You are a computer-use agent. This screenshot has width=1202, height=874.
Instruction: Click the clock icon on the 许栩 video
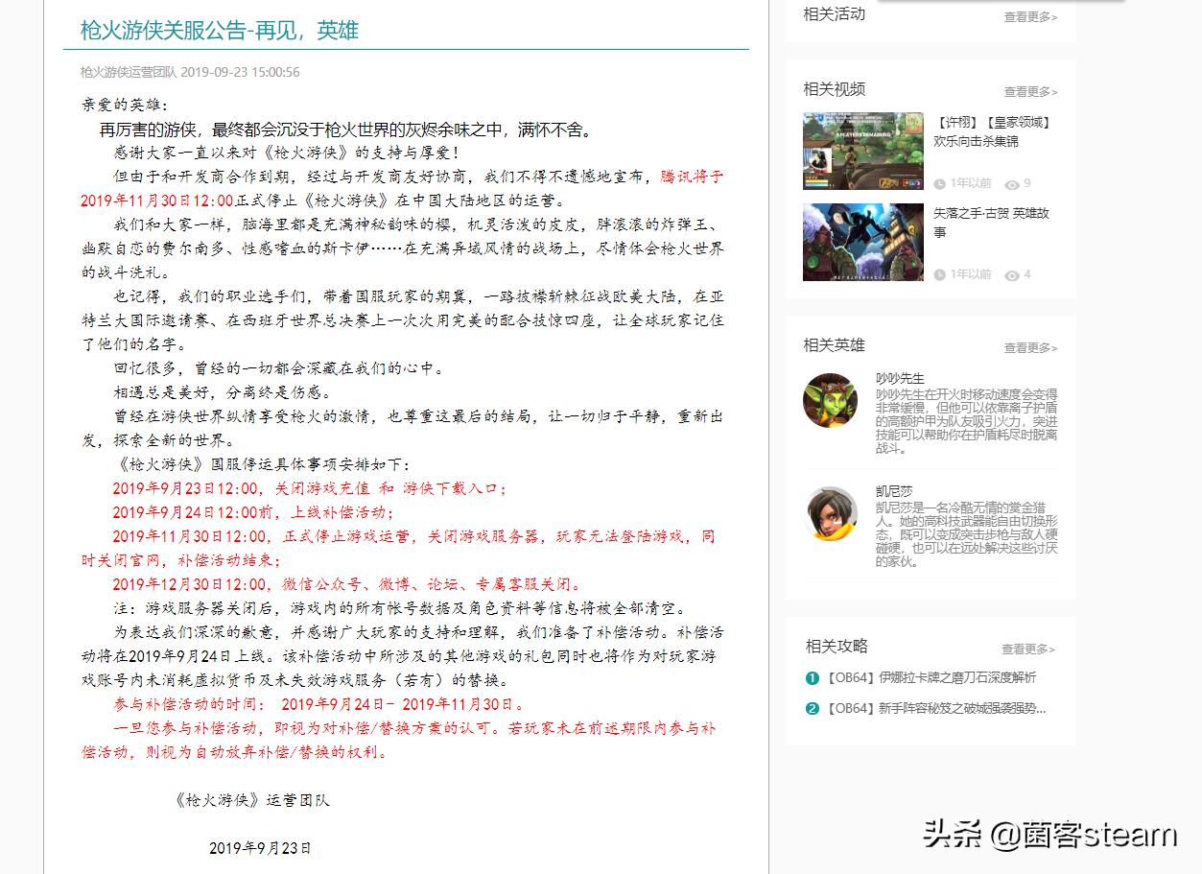click(939, 182)
